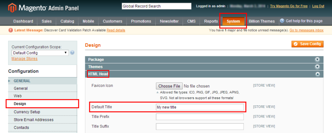Select Design in the Configuration sidebar
The height and width of the screenshot is (133, 332).
(42, 104)
